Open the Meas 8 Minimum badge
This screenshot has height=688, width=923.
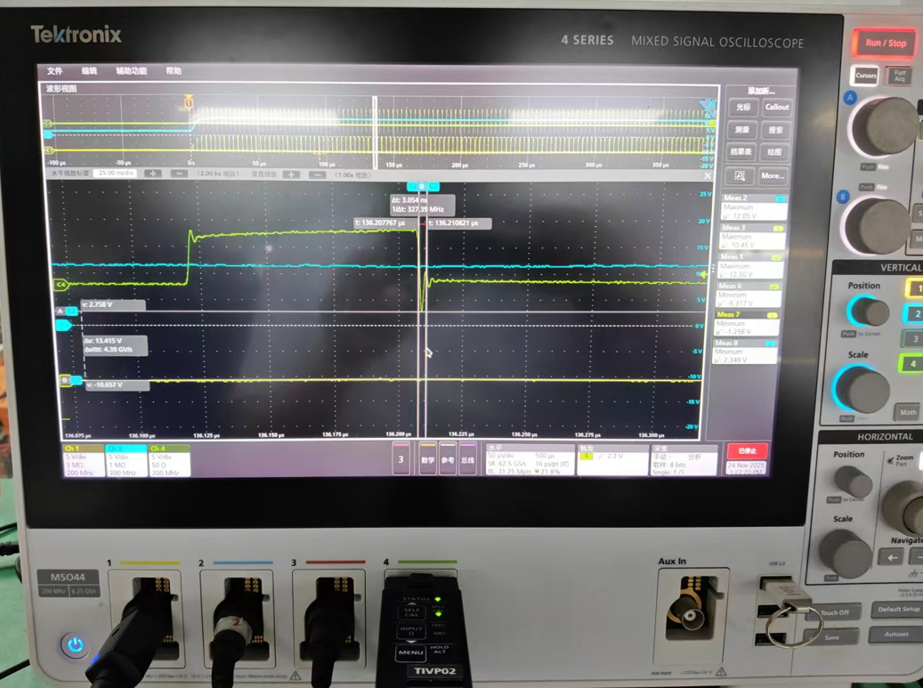745,351
